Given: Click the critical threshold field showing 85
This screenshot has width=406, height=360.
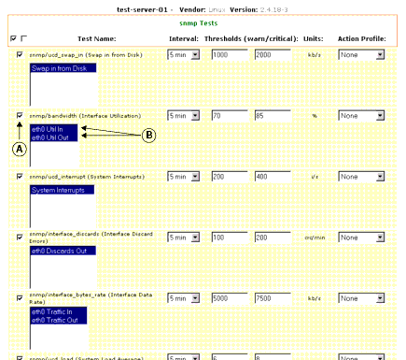Looking at the screenshot, I should (x=273, y=116).
